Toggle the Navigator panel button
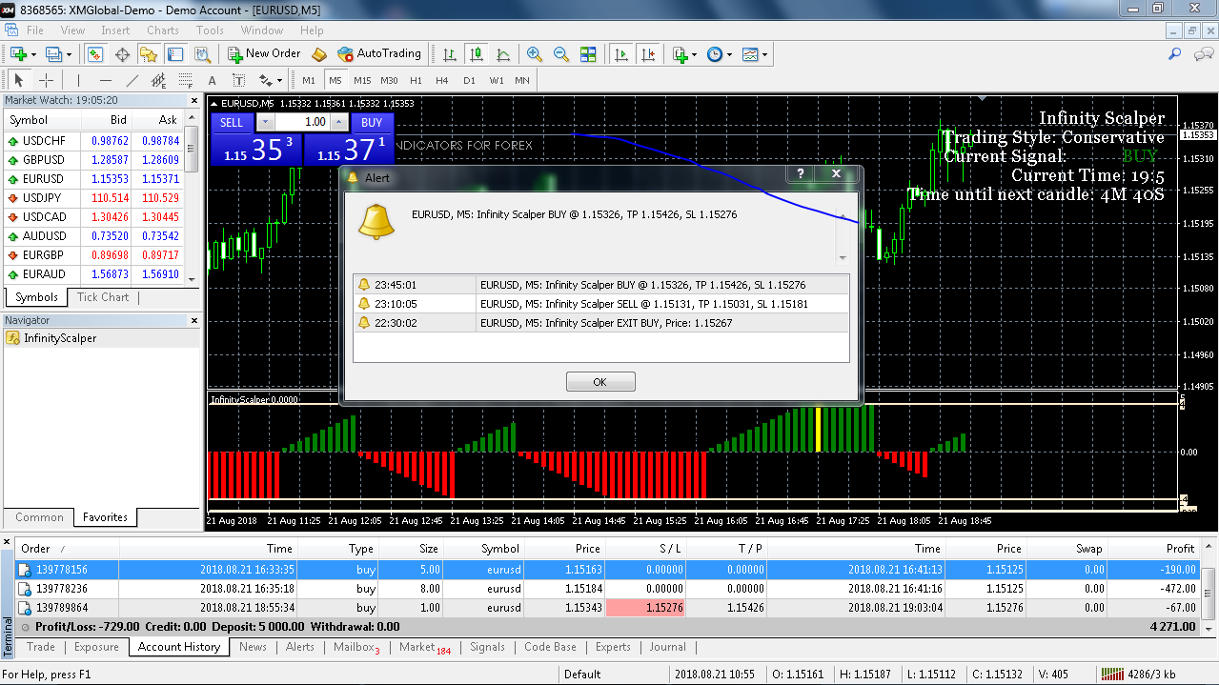This screenshot has height=685, width=1219. [148, 54]
